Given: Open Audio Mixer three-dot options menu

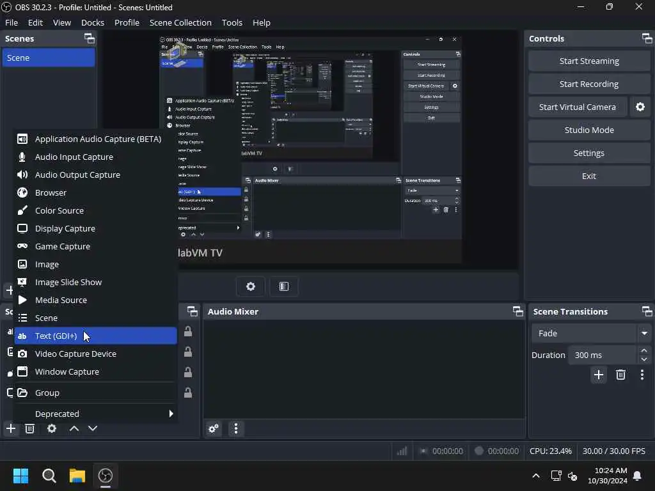Looking at the screenshot, I should [x=236, y=428].
